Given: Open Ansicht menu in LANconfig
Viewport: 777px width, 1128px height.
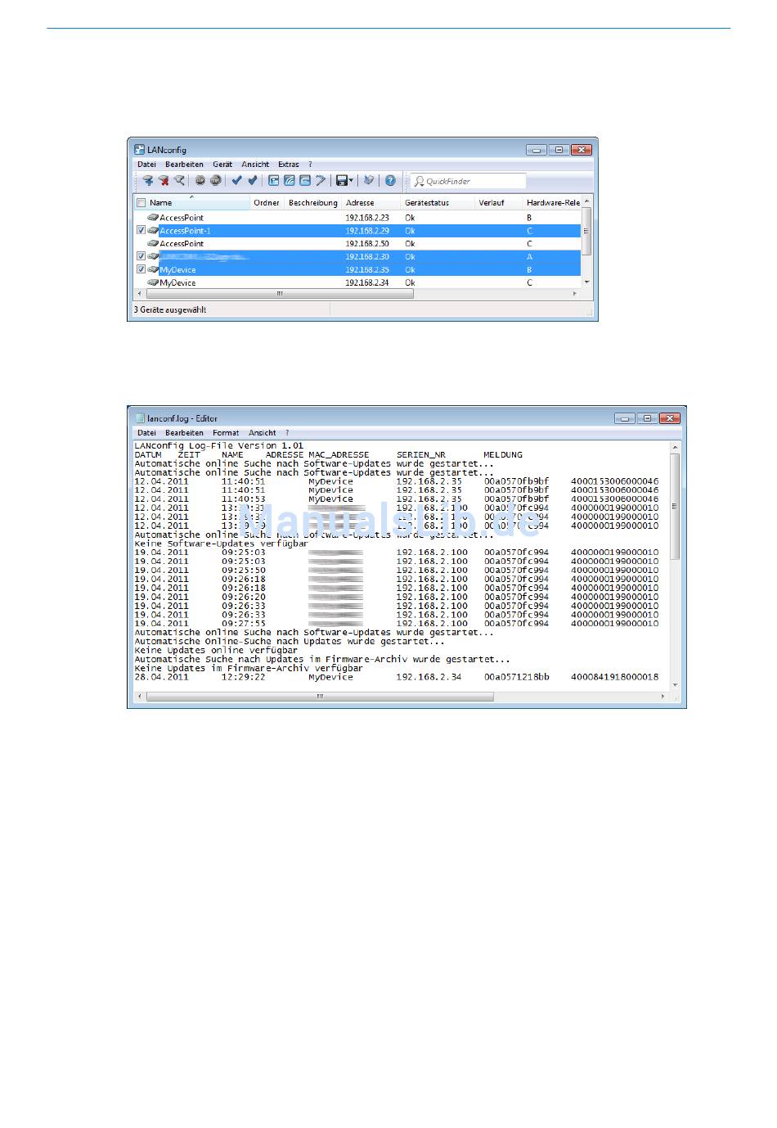Looking at the screenshot, I should click(x=255, y=165).
